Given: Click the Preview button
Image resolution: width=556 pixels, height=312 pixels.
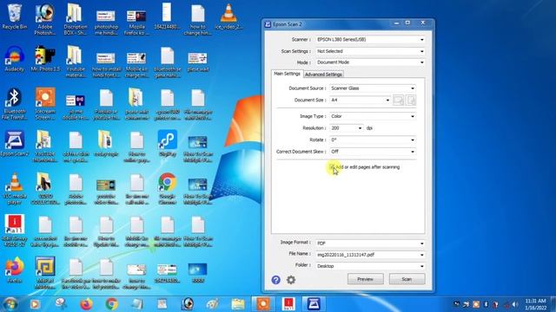Looking at the screenshot, I should click(x=365, y=279).
